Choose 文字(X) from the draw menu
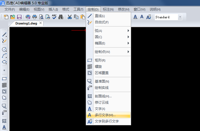The height and width of the screenshot is (131, 200). tap(109, 109)
